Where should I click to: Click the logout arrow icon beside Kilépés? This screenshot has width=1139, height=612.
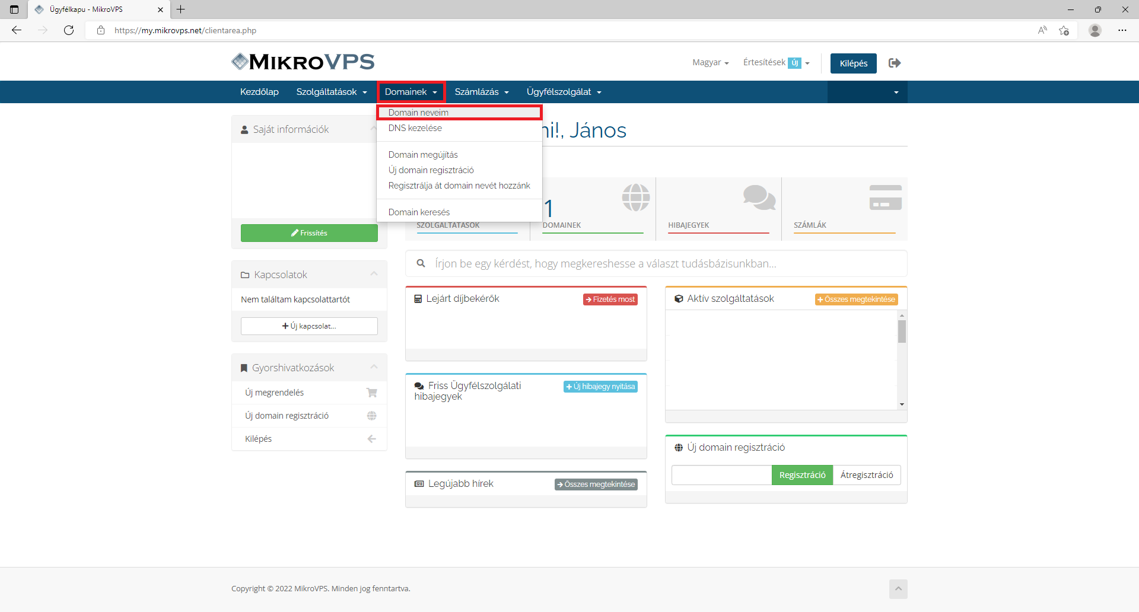(895, 63)
